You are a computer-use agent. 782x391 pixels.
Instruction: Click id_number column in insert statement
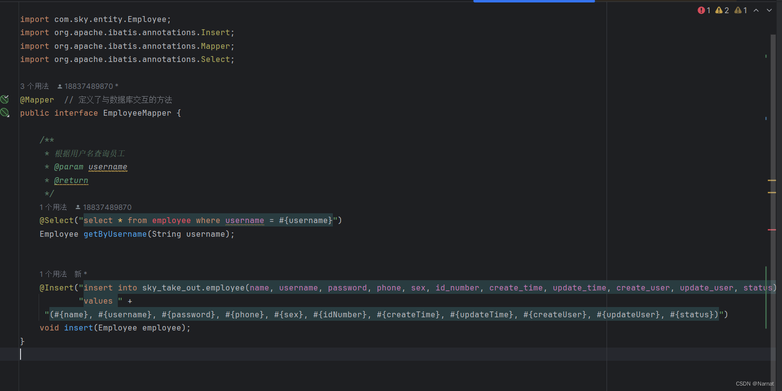click(457, 288)
